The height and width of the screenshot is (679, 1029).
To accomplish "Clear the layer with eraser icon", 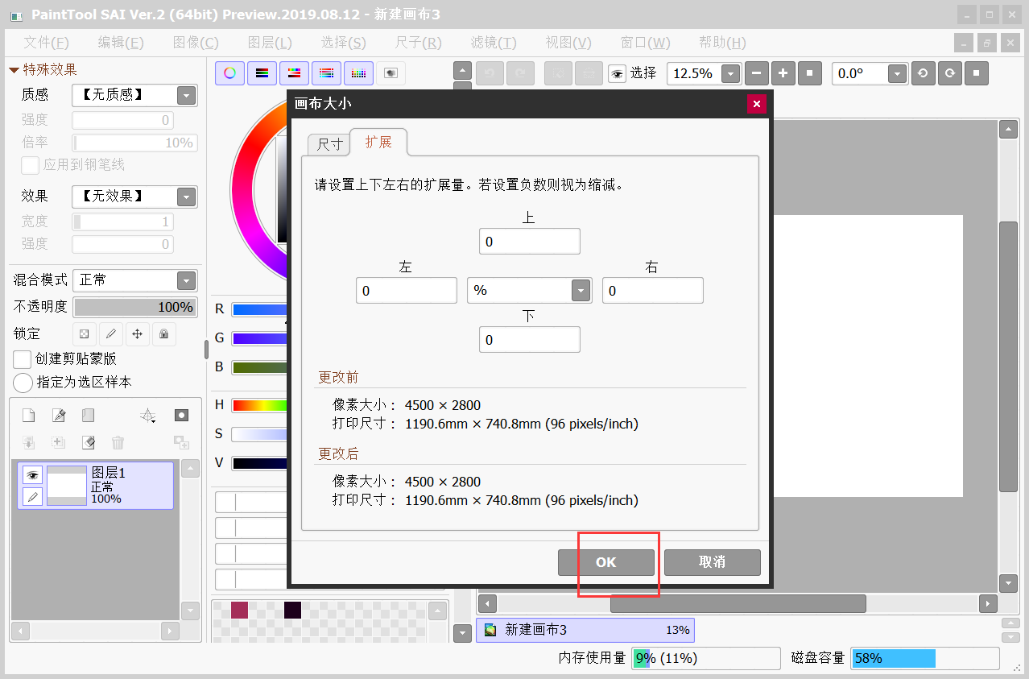I will (88, 442).
